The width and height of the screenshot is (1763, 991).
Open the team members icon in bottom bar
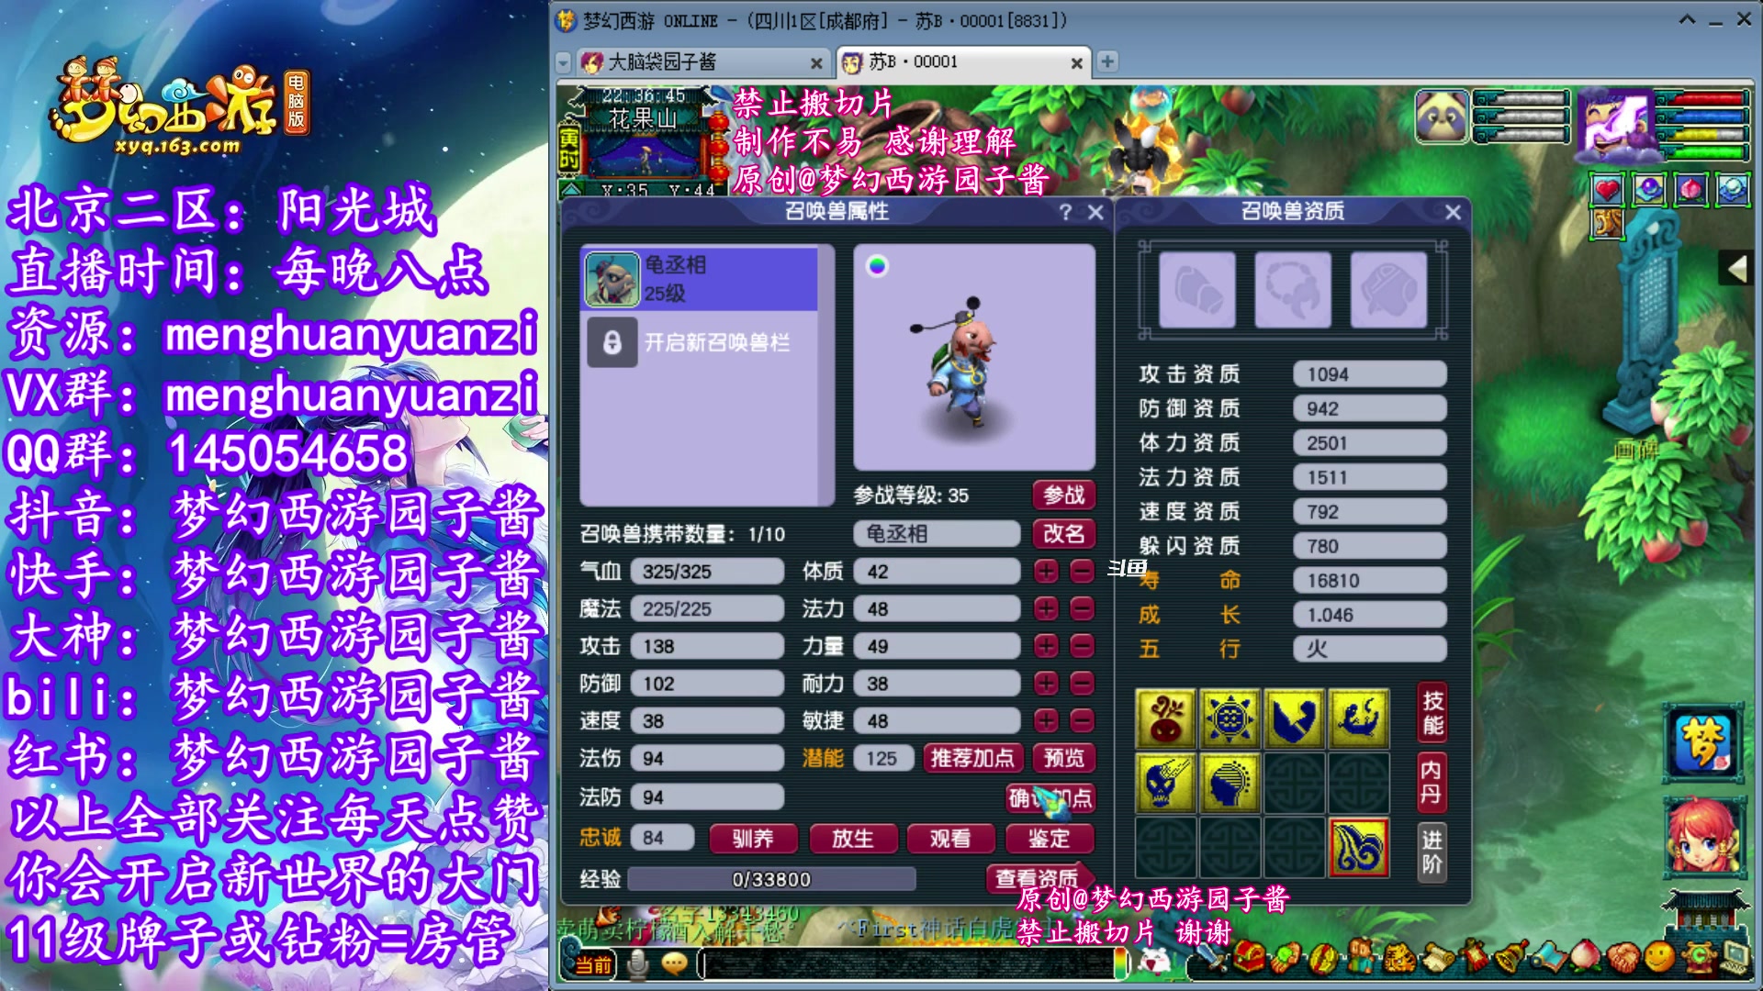pyautogui.click(x=1361, y=956)
